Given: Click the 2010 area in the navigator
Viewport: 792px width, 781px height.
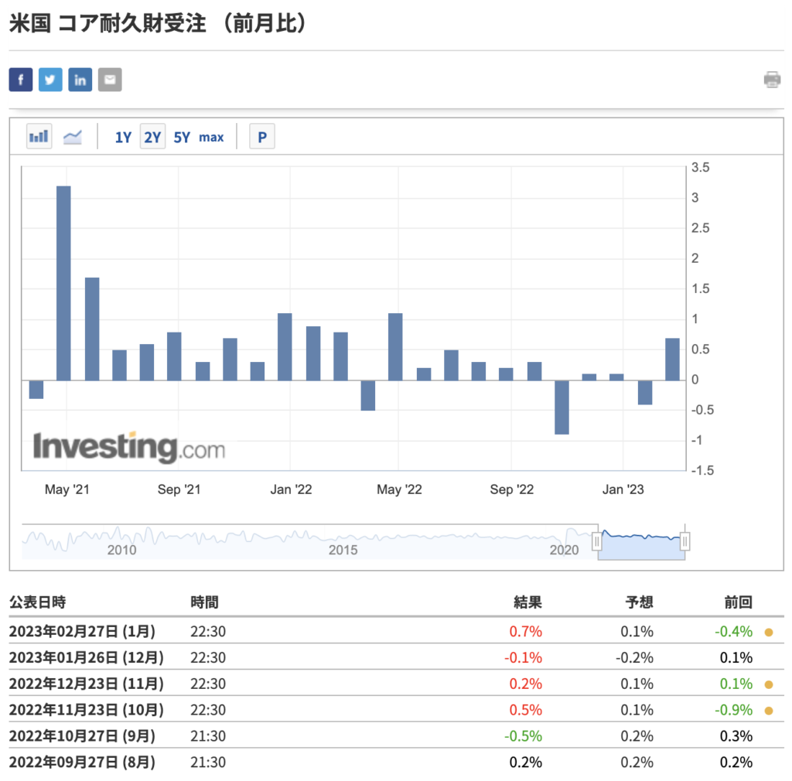Looking at the screenshot, I should point(121,550).
